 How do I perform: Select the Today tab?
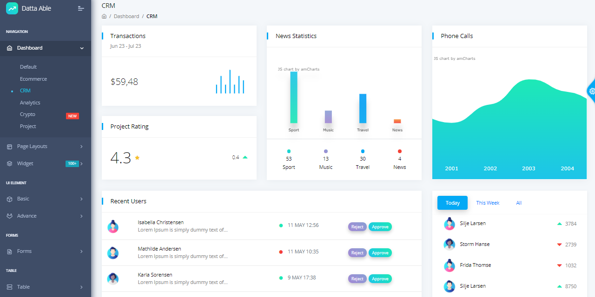click(x=452, y=203)
